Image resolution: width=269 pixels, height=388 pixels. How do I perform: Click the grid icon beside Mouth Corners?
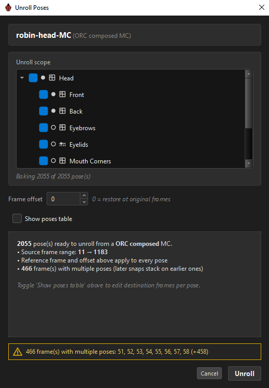[62, 161]
